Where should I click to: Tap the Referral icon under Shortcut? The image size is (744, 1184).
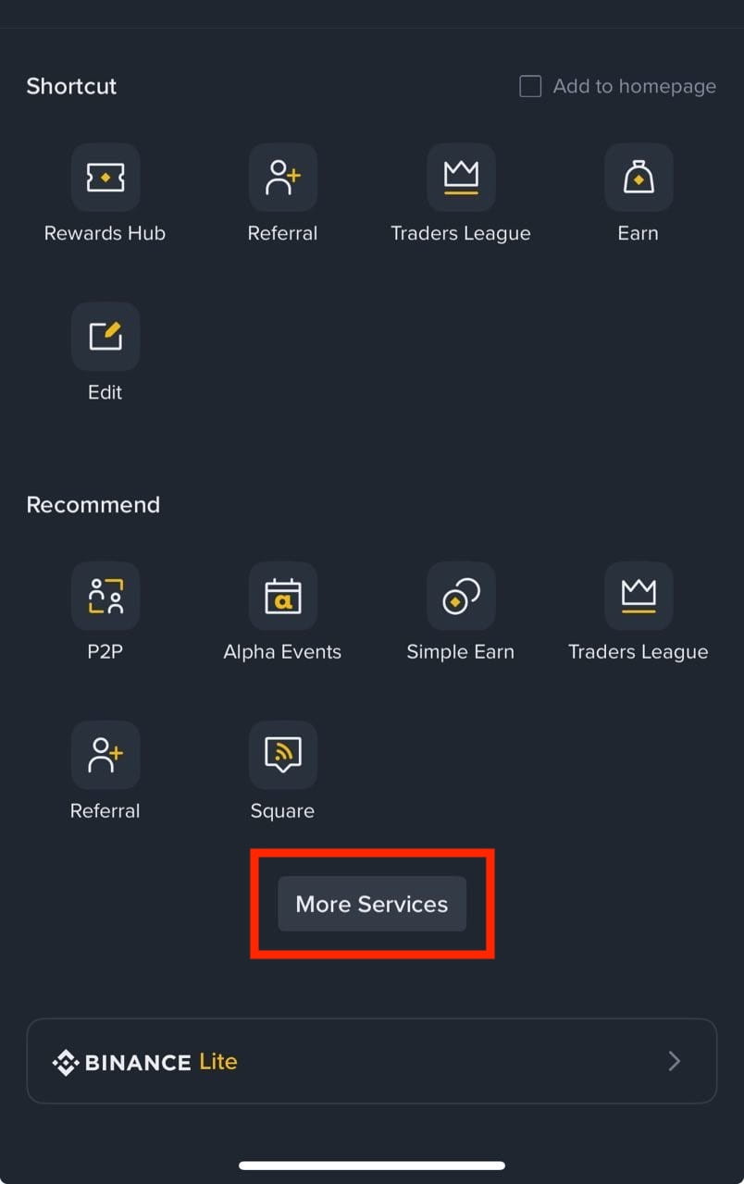[283, 177]
